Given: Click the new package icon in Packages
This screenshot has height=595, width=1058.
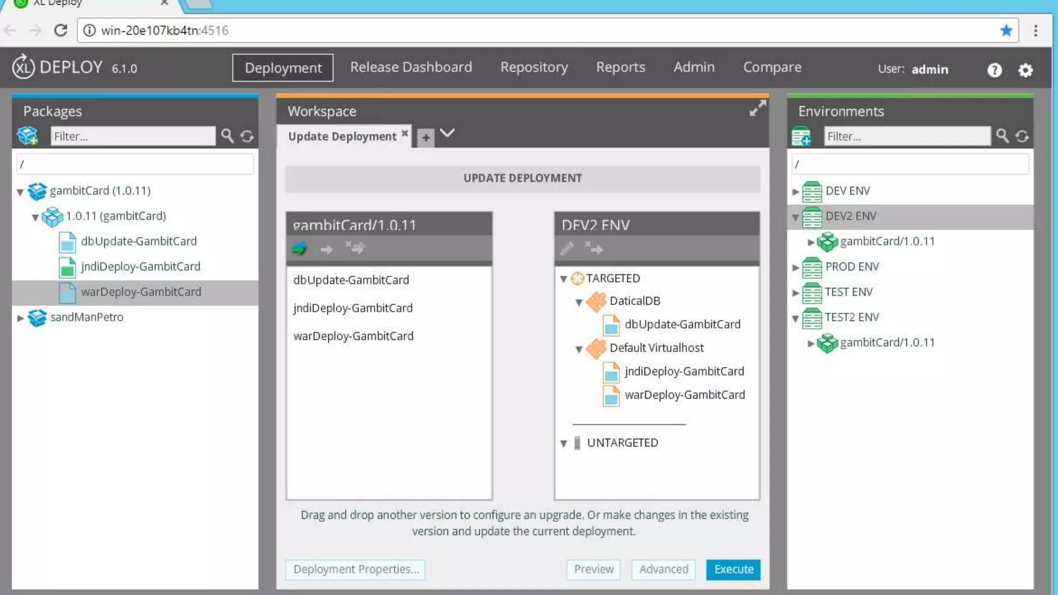Looking at the screenshot, I should [x=27, y=136].
